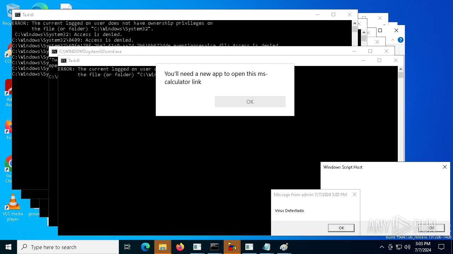Maximize the C:\WINDOWS\system32\cmd.exe window
The height and width of the screenshot is (254, 453).
370,51
